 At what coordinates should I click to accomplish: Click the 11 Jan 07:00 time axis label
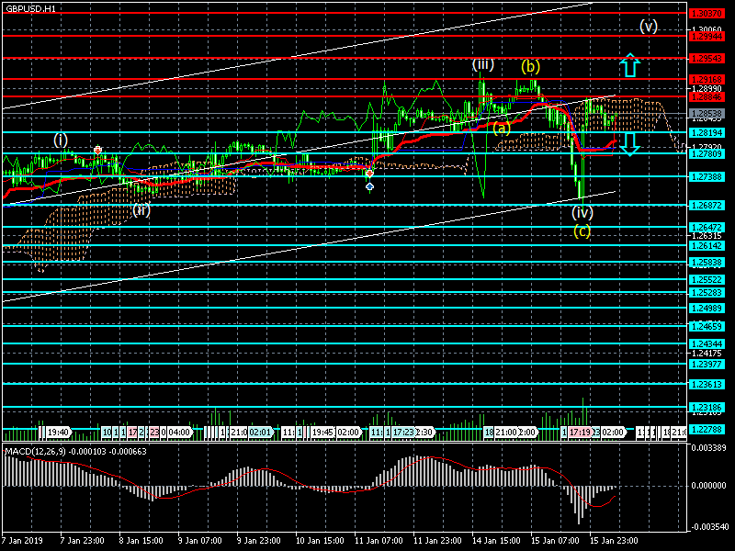pos(378,540)
